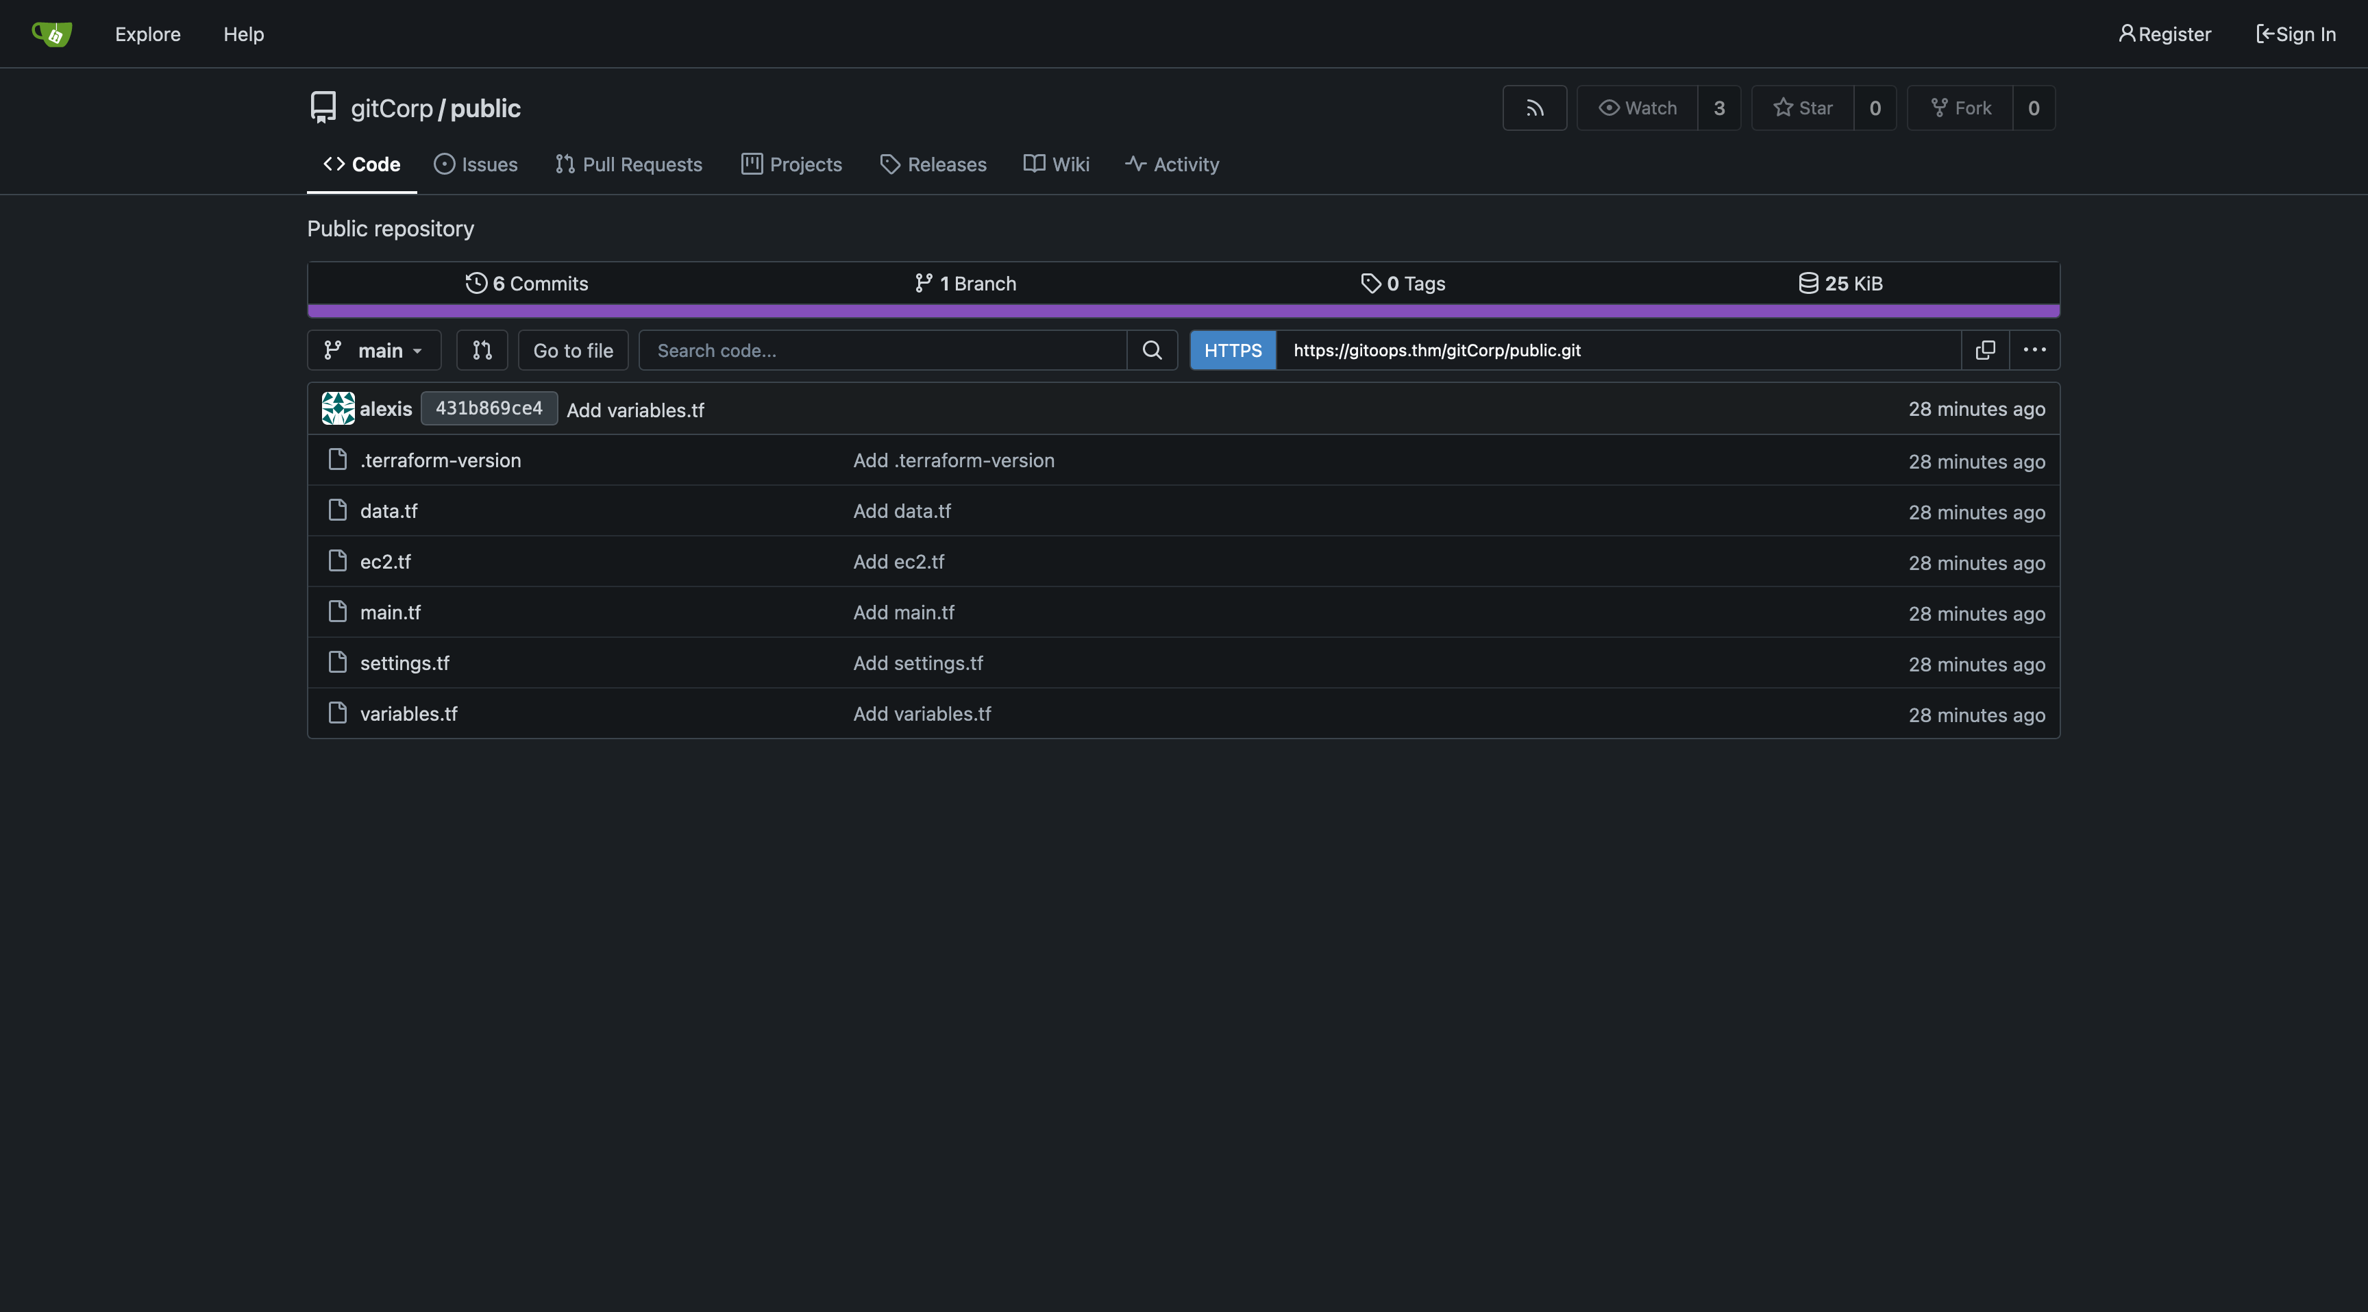Image resolution: width=2368 pixels, height=1312 pixels.
Task: Open the Wiki tab
Action: tap(1057, 164)
